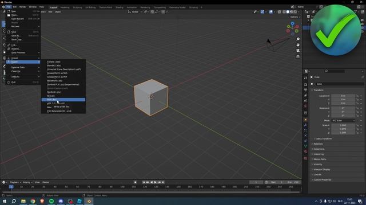
Task: Open the Object properties tab (orange square)
Action: tap(305, 120)
